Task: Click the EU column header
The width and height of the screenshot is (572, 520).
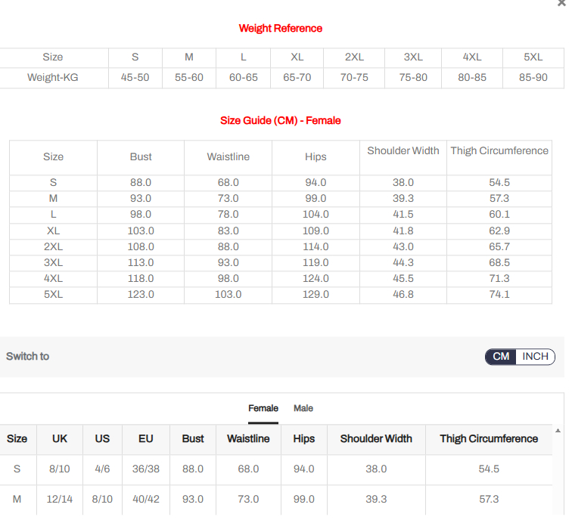Action: point(146,438)
